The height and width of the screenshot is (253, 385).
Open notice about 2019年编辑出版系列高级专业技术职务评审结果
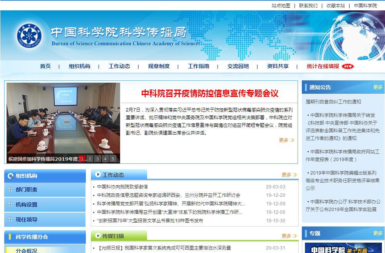pyautogui.click(x=343, y=180)
